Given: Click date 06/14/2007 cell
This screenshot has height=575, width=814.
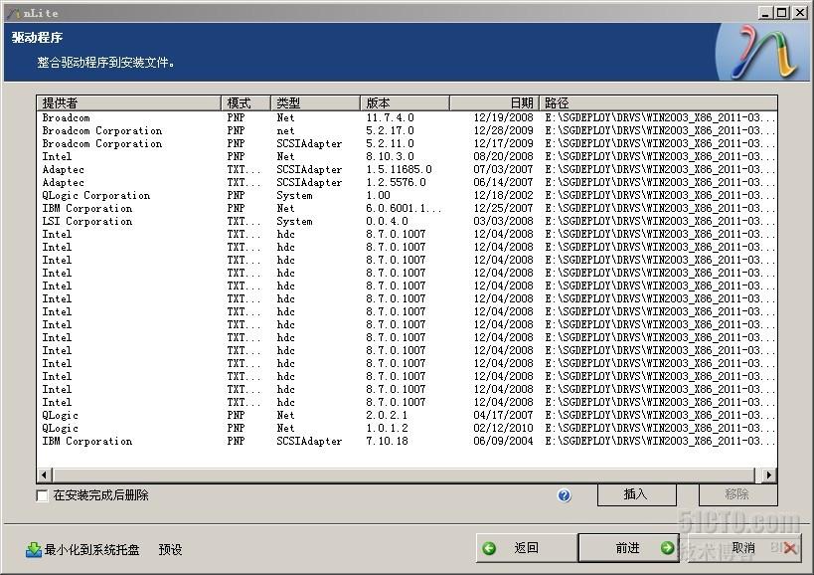Looking at the screenshot, I should tap(503, 183).
